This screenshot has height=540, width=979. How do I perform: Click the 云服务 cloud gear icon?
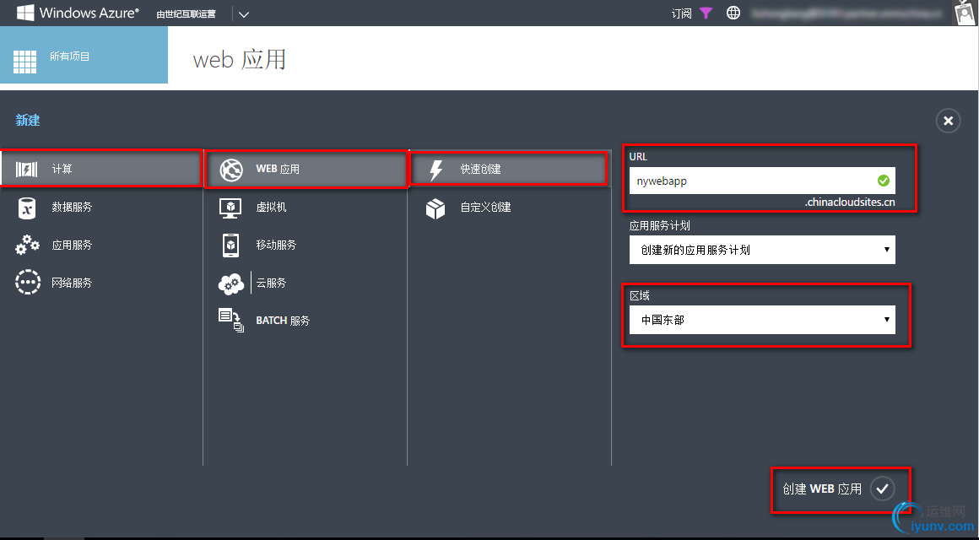(231, 284)
